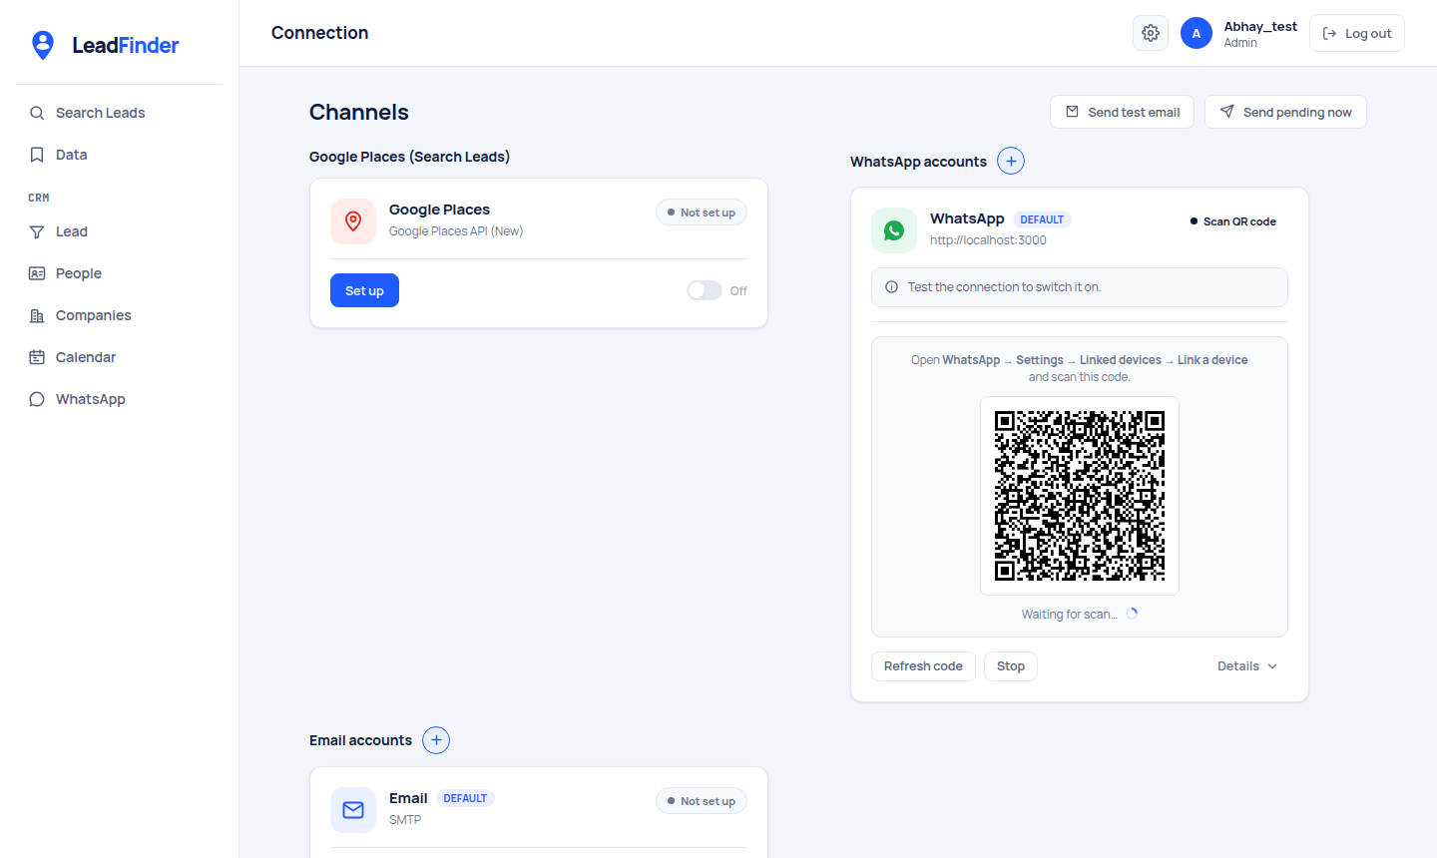This screenshot has width=1437, height=858.
Task: Click Send test email button
Action: pyautogui.click(x=1122, y=112)
